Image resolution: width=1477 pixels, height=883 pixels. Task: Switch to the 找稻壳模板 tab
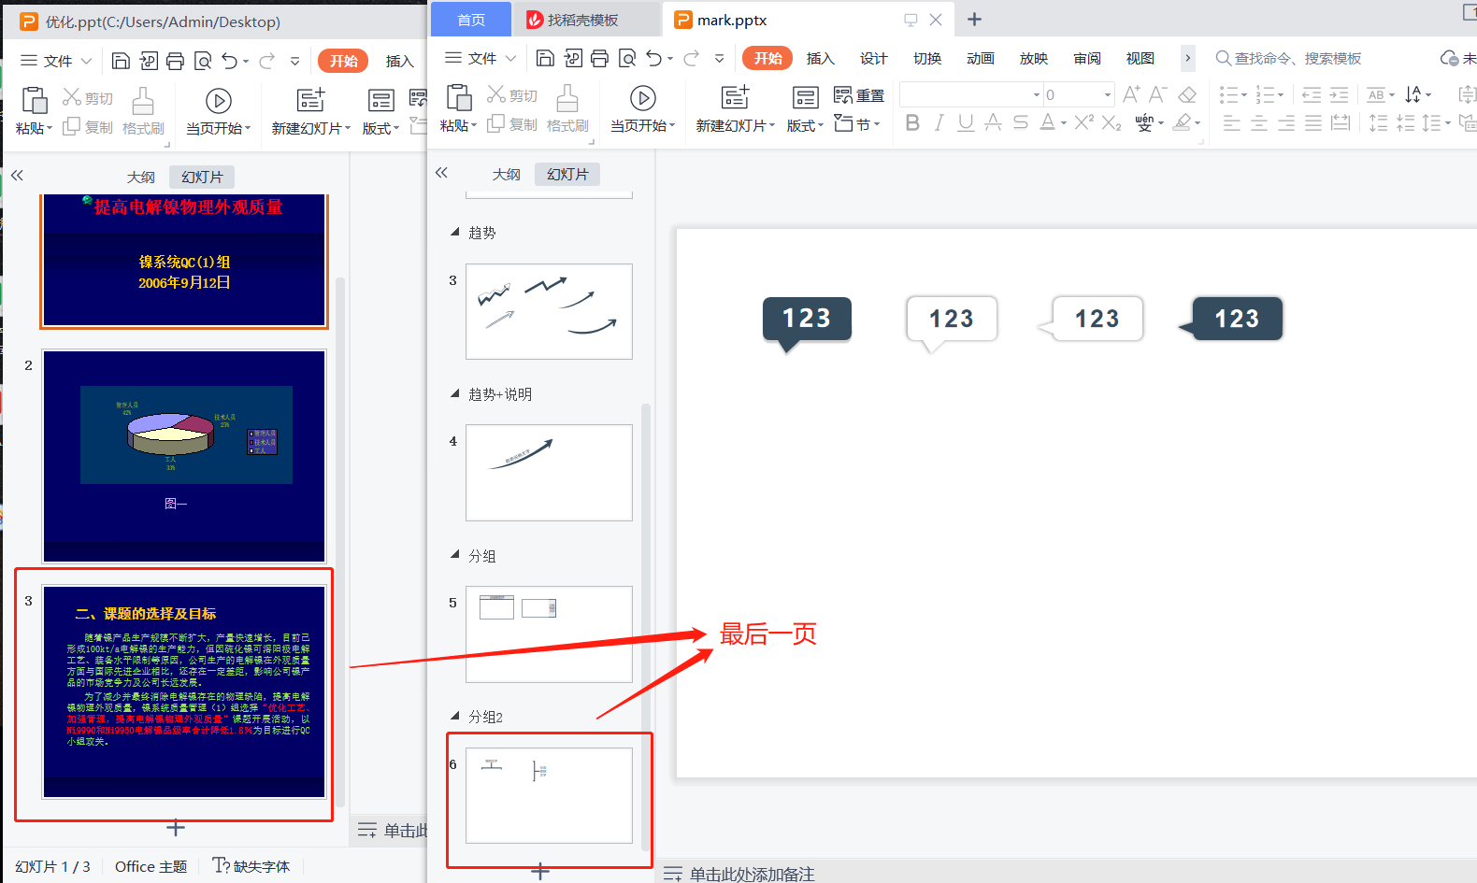point(572,20)
